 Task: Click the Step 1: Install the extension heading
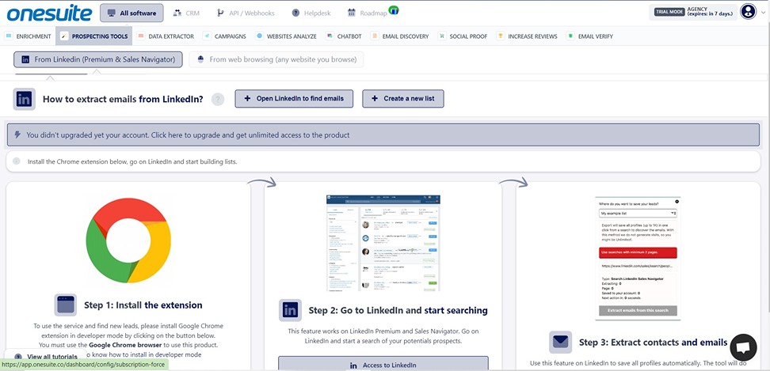pos(143,305)
